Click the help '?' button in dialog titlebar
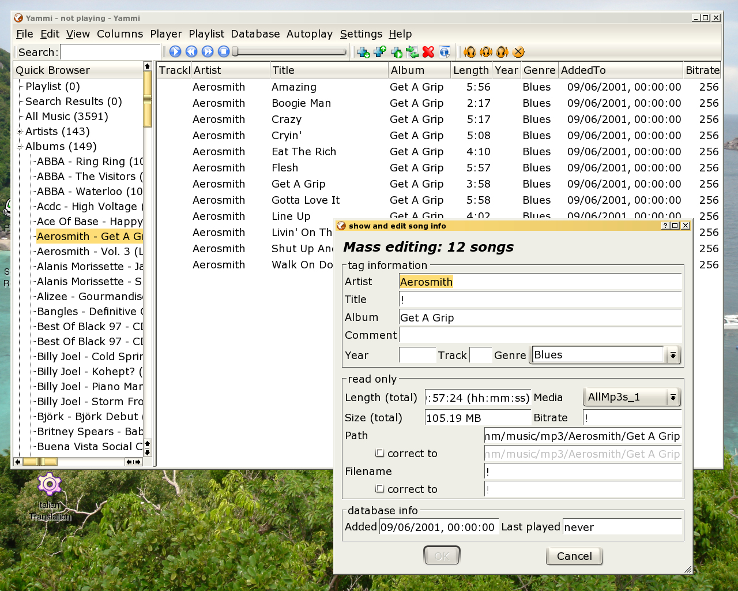Screen dimensions: 738x591 coord(665,226)
